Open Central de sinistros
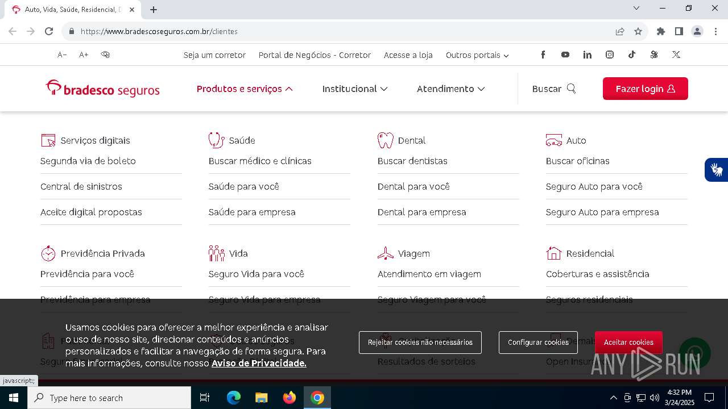Image resolution: width=728 pixels, height=409 pixels. (81, 186)
